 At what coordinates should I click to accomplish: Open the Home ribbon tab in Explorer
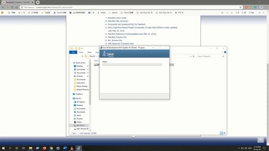[x=81, y=52]
